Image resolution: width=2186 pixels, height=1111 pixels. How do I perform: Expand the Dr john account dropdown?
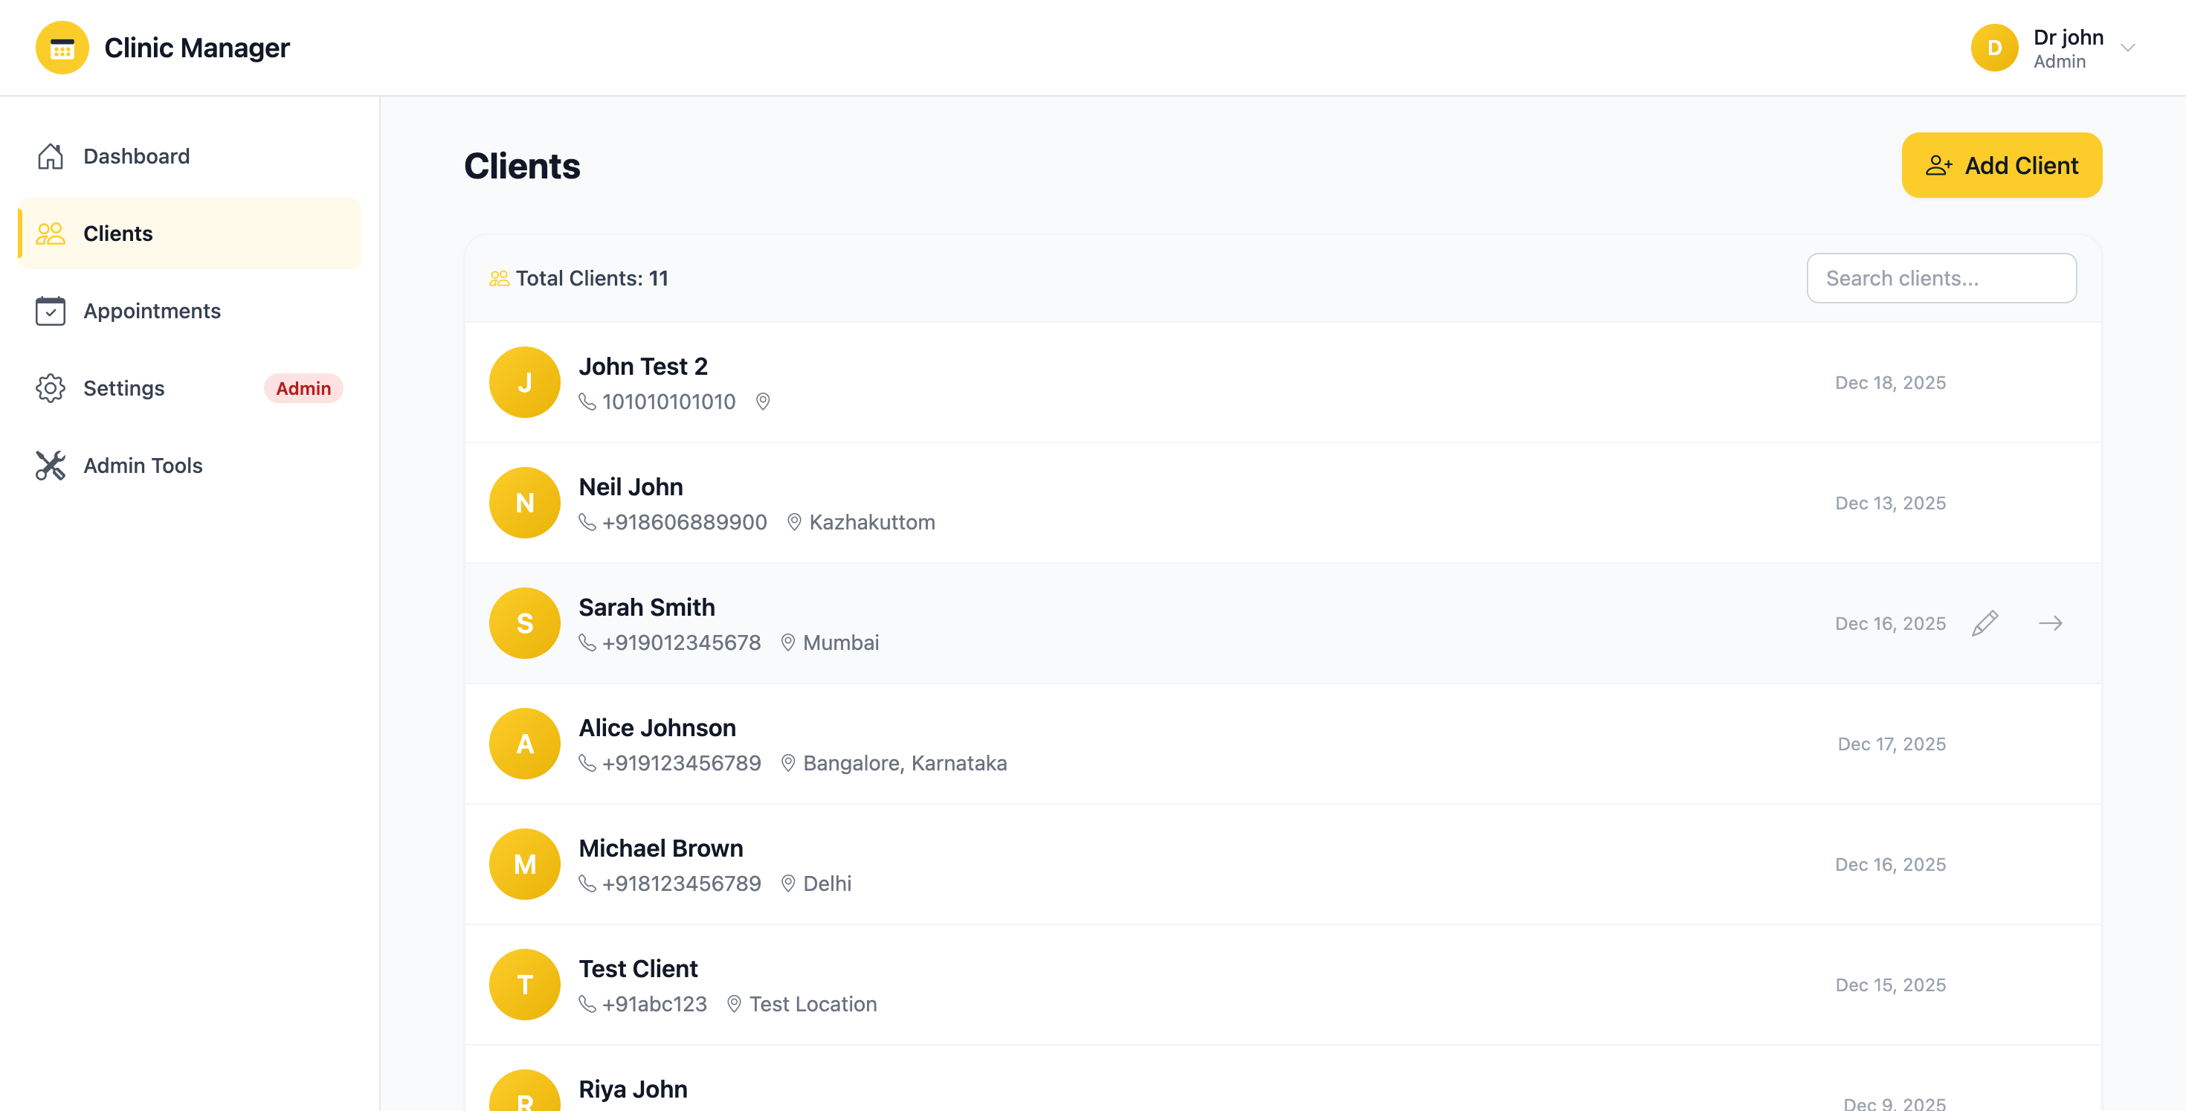(2128, 48)
